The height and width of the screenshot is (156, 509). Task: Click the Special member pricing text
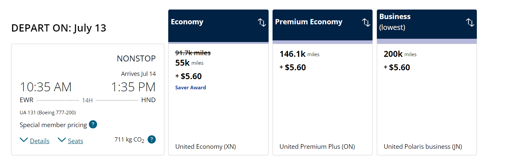tap(53, 125)
